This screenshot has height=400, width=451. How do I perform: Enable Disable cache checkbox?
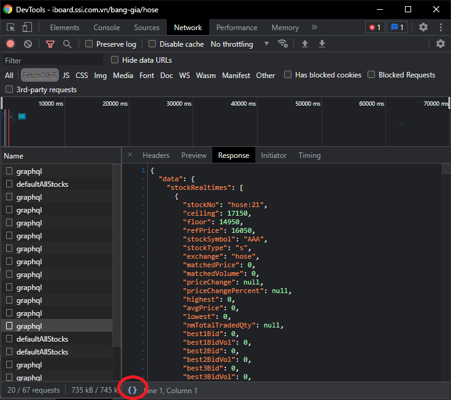click(x=152, y=44)
